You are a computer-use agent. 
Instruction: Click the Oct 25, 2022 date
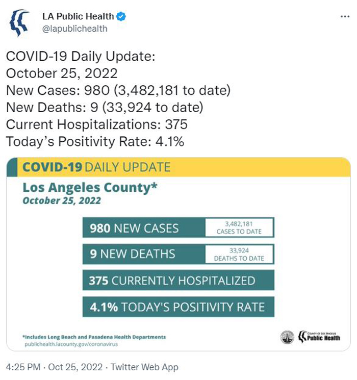pyautogui.click(x=75, y=367)
